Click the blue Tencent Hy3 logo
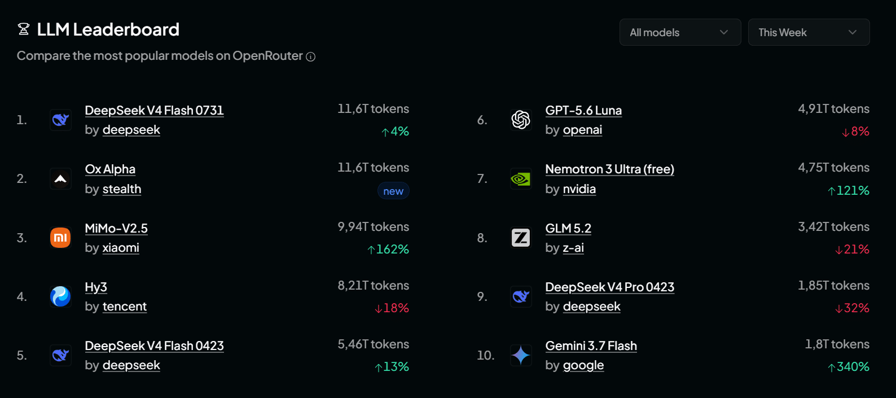The width and height of the screenshot is (896, 398). (60, 296)
